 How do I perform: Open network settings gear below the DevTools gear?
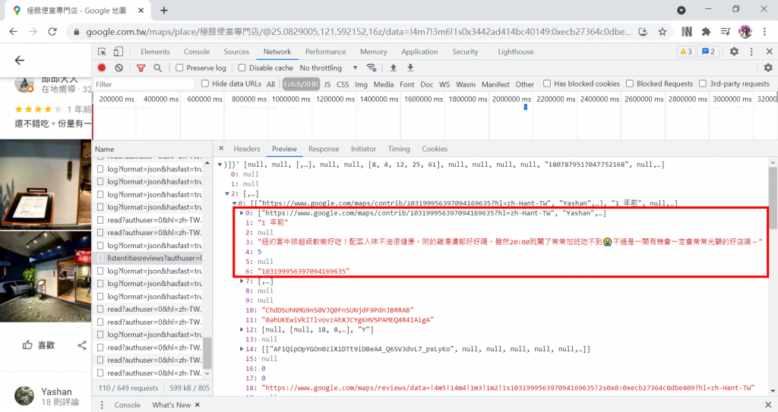768,68
